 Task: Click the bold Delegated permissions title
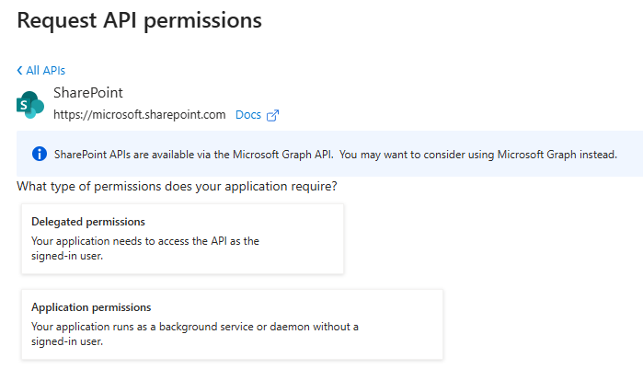click(x=88, y=222)
